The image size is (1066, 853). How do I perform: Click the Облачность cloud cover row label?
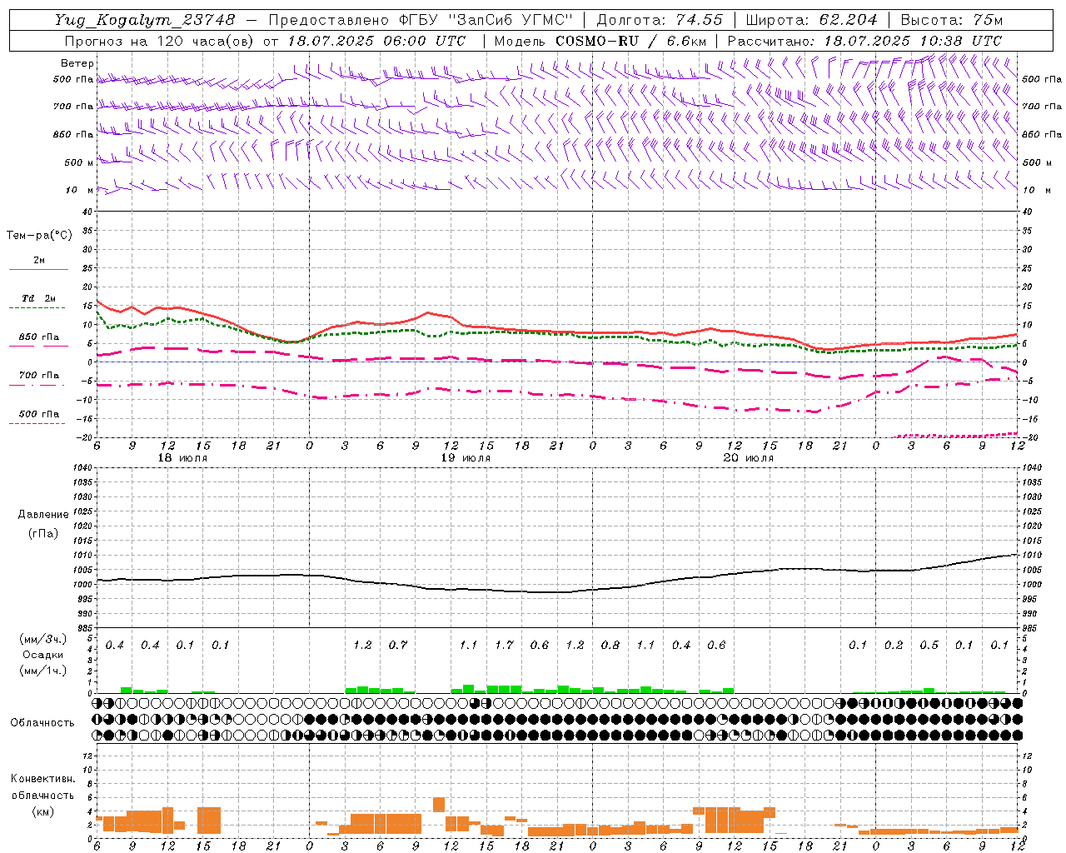42,722
